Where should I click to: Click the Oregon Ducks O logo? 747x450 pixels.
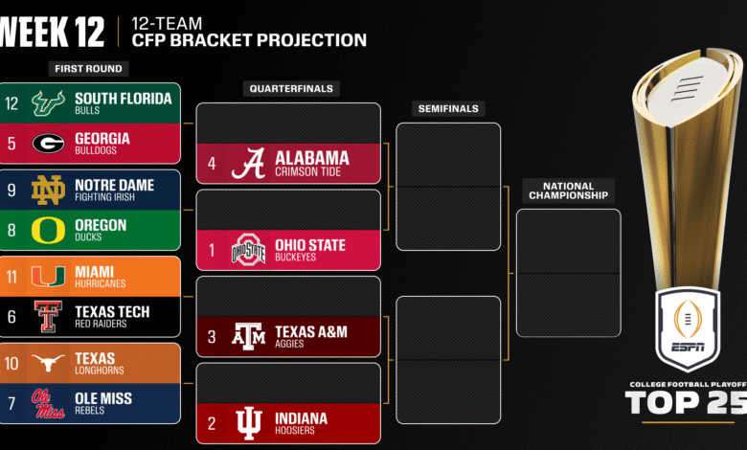click(x=48, y=230)
